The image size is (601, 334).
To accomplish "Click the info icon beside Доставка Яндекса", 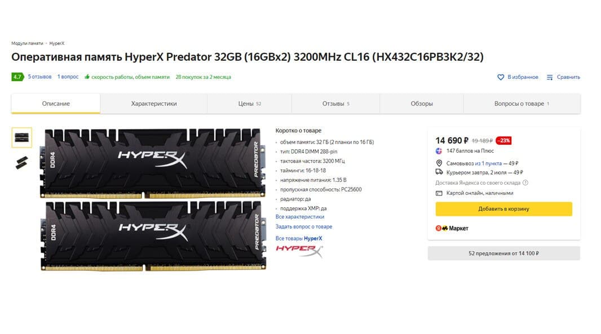I will tap(525, 182).
